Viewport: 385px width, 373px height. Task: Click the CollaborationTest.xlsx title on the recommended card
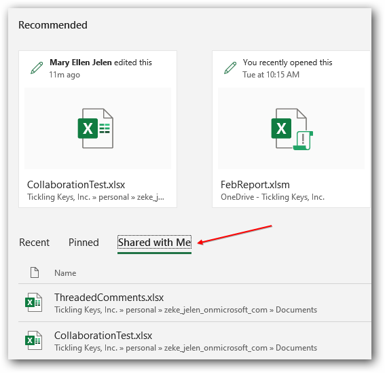coord(76,185)
